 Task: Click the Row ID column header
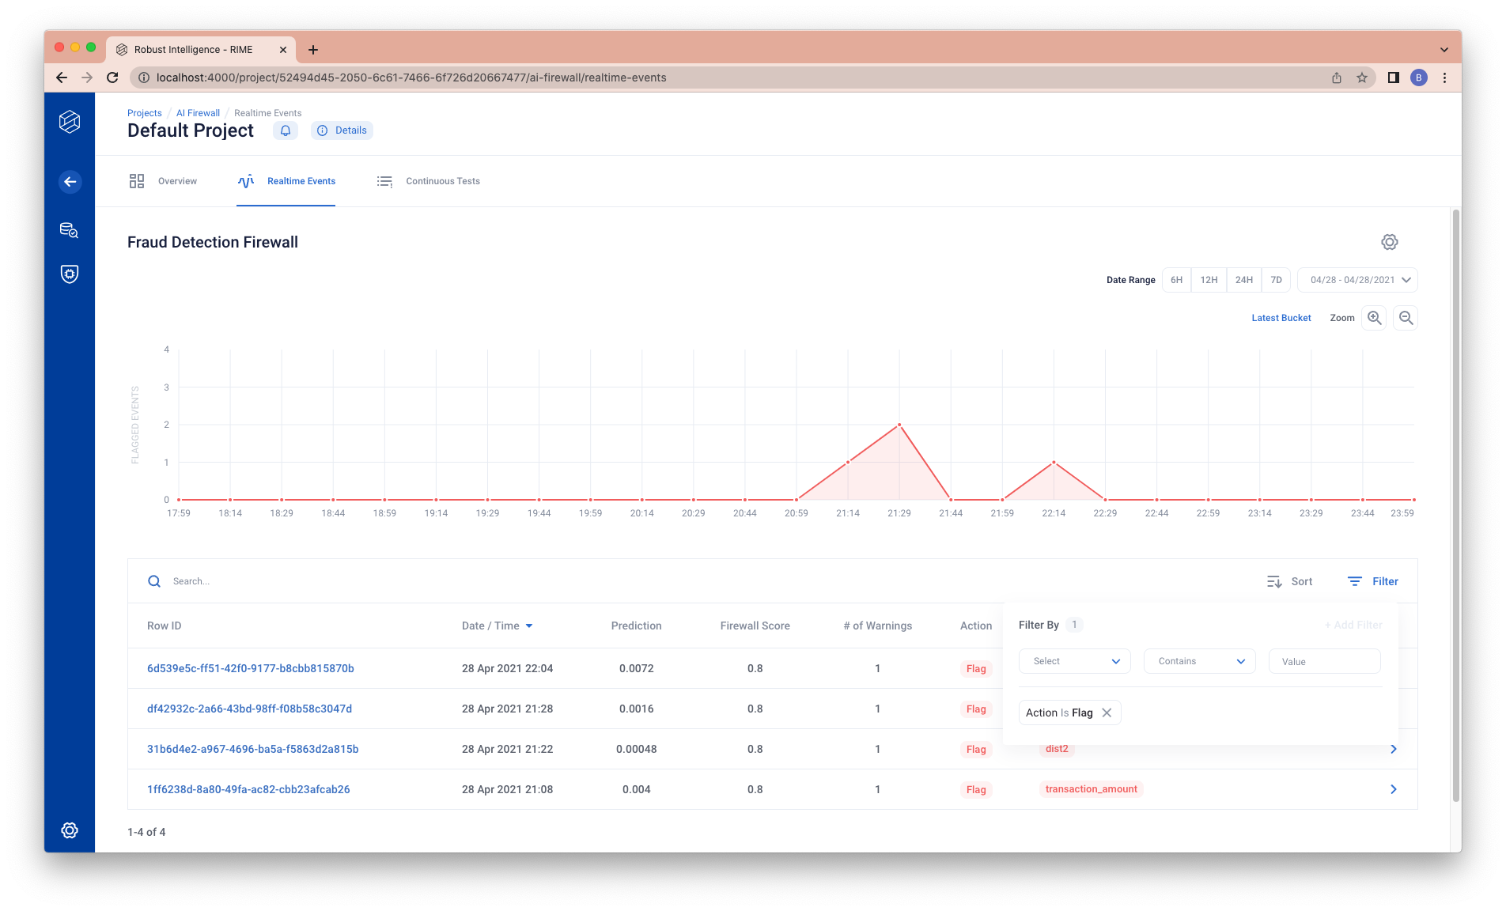pos(165,626)
